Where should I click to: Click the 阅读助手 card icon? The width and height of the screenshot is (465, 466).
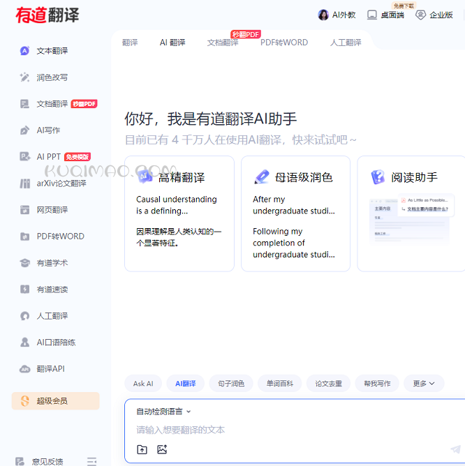[378, 177]
